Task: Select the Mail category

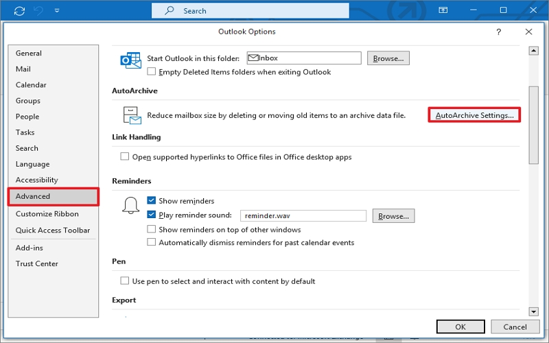Action: (54, 69)
